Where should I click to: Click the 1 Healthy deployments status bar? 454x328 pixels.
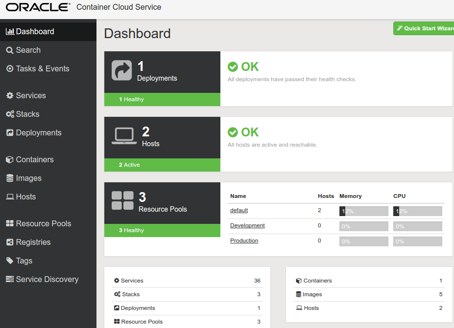point(162,99)
